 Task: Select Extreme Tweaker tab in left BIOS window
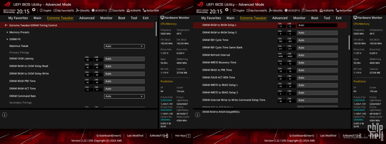coord(60,18)
